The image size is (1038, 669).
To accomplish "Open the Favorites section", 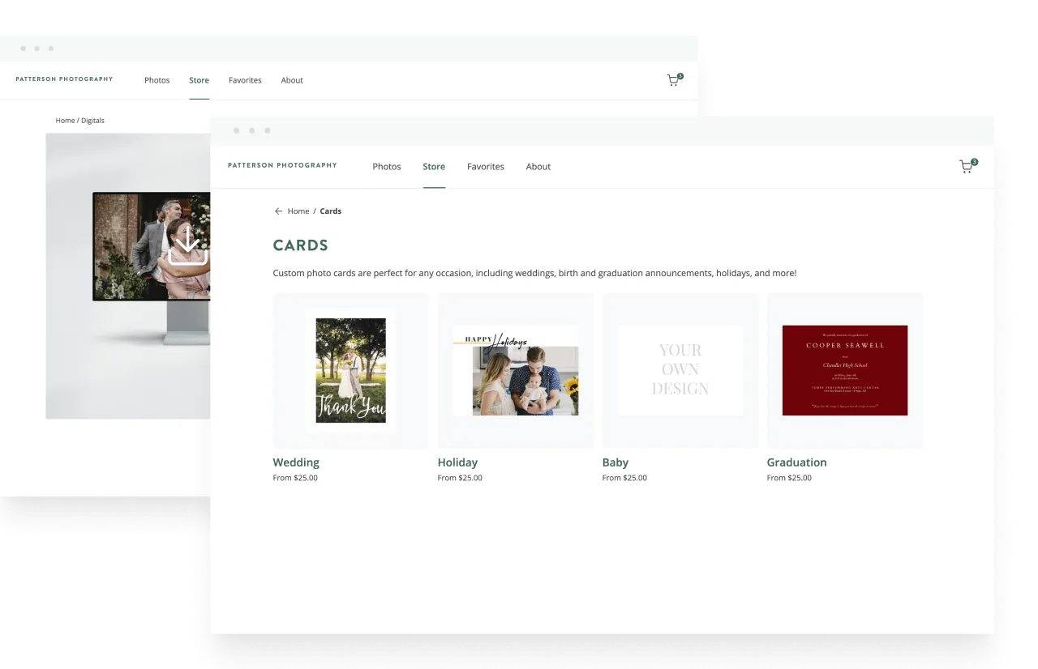I will tap(485, 166).
